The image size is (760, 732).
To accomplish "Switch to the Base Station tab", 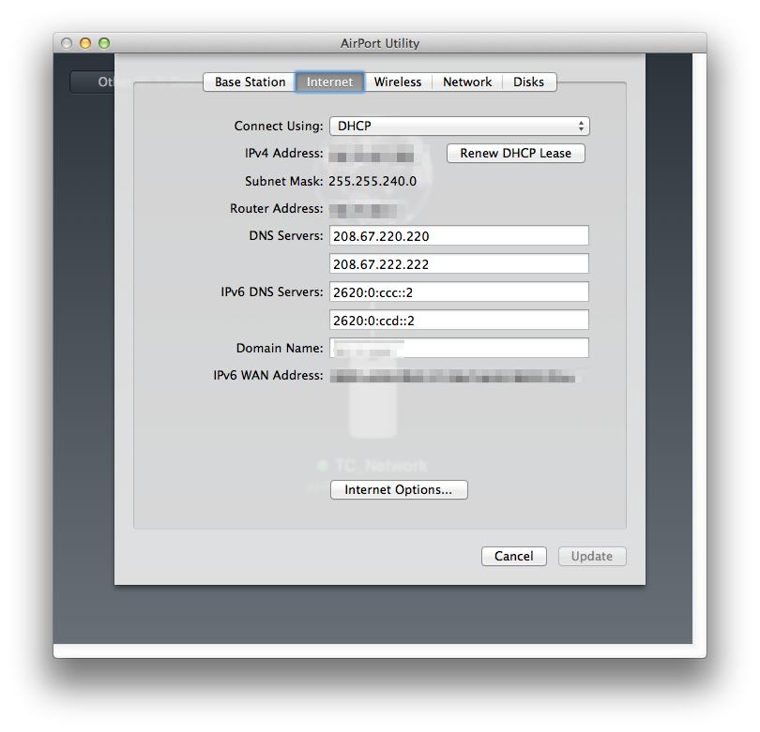I will (x=250, y=82).
